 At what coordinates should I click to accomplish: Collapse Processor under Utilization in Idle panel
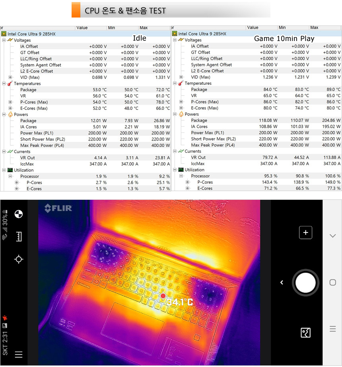10,176
